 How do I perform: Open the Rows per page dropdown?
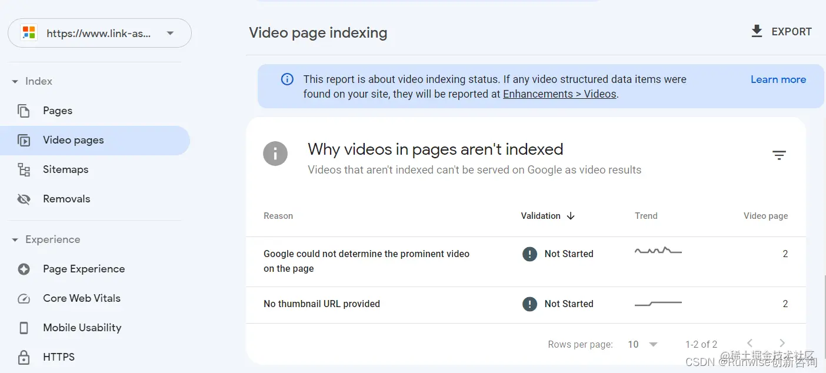pyautogui.click(x=642, y=344)
